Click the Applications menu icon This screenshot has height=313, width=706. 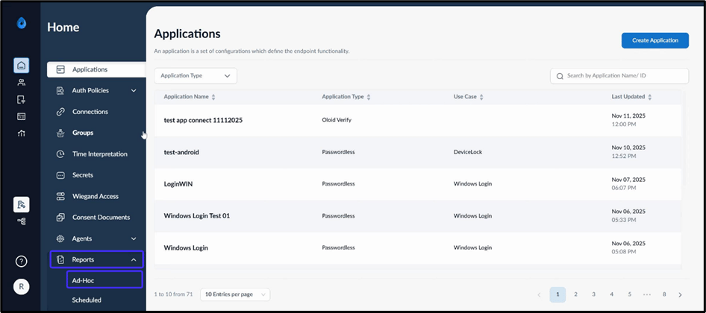(60, 70)
